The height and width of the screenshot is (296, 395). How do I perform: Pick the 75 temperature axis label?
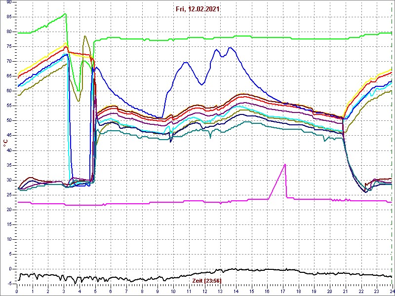9,46
